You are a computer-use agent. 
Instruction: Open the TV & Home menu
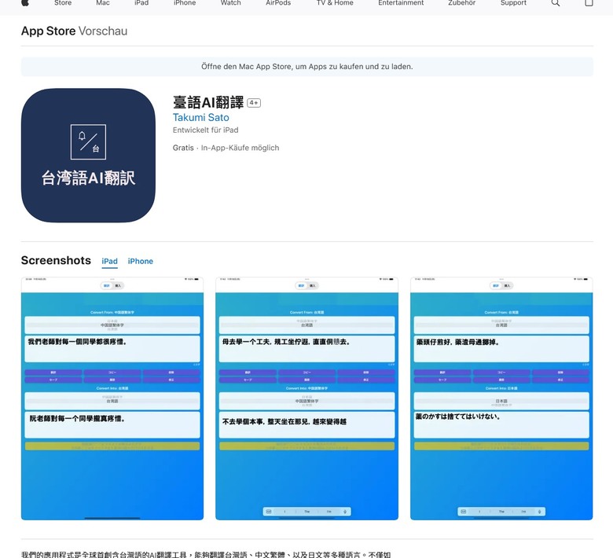(335, 2)
